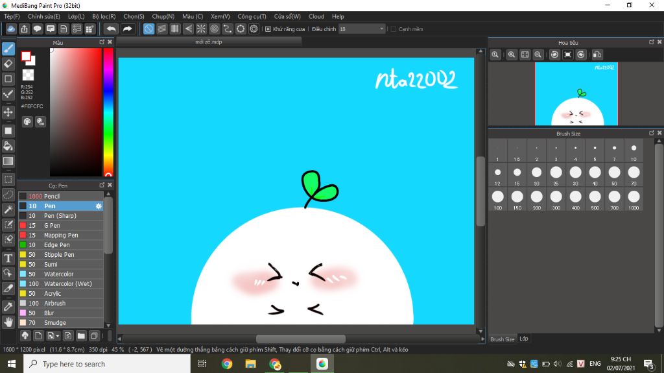Open the Help menu
Viewport: 664px width, 373px height.
[338, 16]
